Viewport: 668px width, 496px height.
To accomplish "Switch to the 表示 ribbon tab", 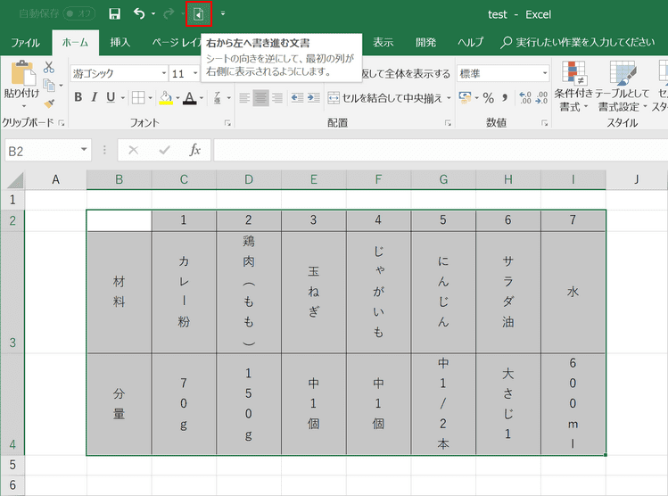I will tap(383, 43).
